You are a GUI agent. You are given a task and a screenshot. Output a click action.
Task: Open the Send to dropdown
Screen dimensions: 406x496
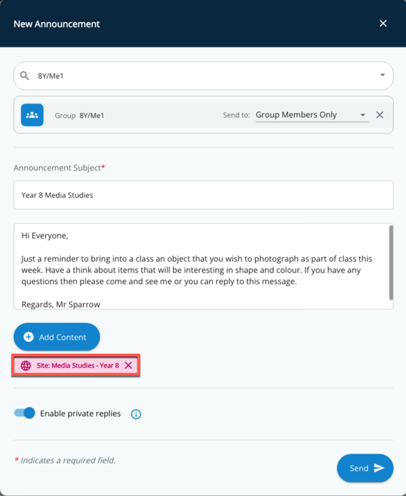pyautogui.click(x=363, y=115)
